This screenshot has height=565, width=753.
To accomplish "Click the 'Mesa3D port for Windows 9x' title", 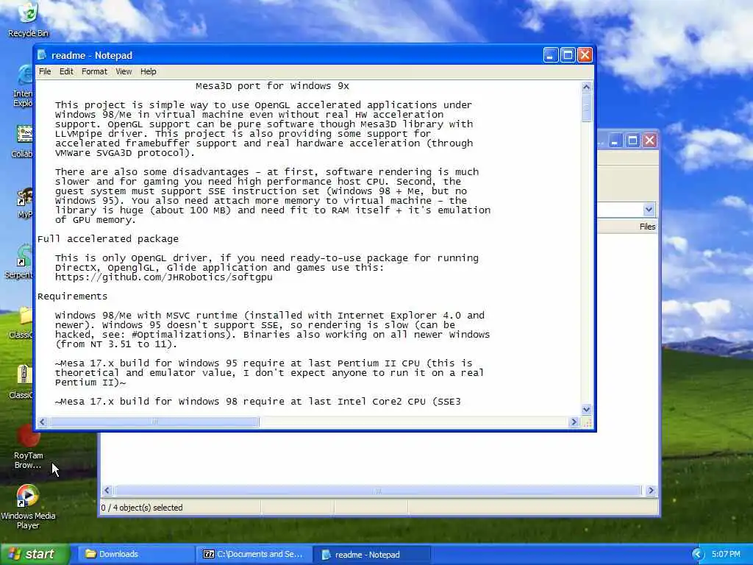I will (272, 86).
